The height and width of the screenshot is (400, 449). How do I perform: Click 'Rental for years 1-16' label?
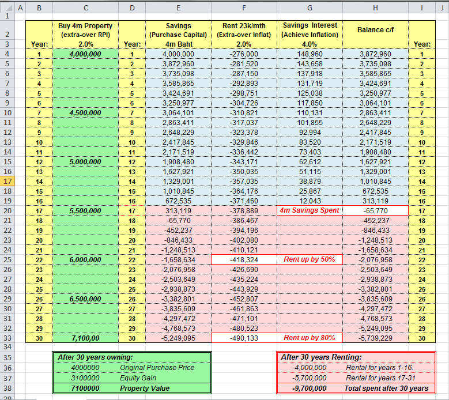[x=379, y=367]
